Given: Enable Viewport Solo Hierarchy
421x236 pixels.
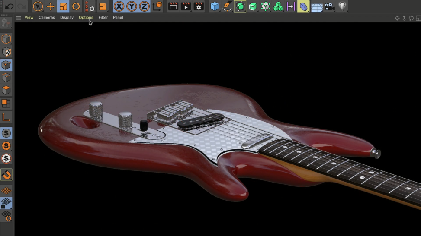Looking at the screenshot, I should [x=6, y=159].
